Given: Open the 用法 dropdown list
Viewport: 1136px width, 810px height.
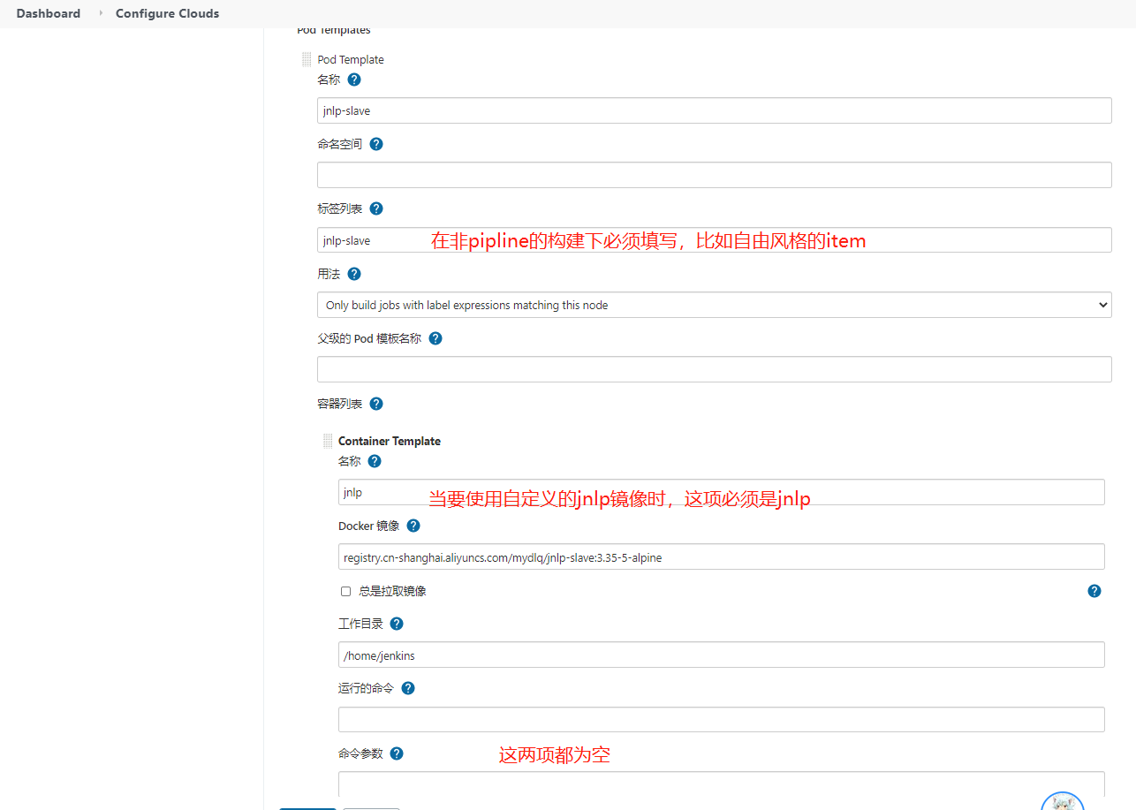Looking at the screenshot, I should point(714,304).
